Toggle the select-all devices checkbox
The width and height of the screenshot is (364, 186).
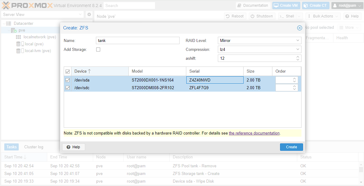coord(68,71)
